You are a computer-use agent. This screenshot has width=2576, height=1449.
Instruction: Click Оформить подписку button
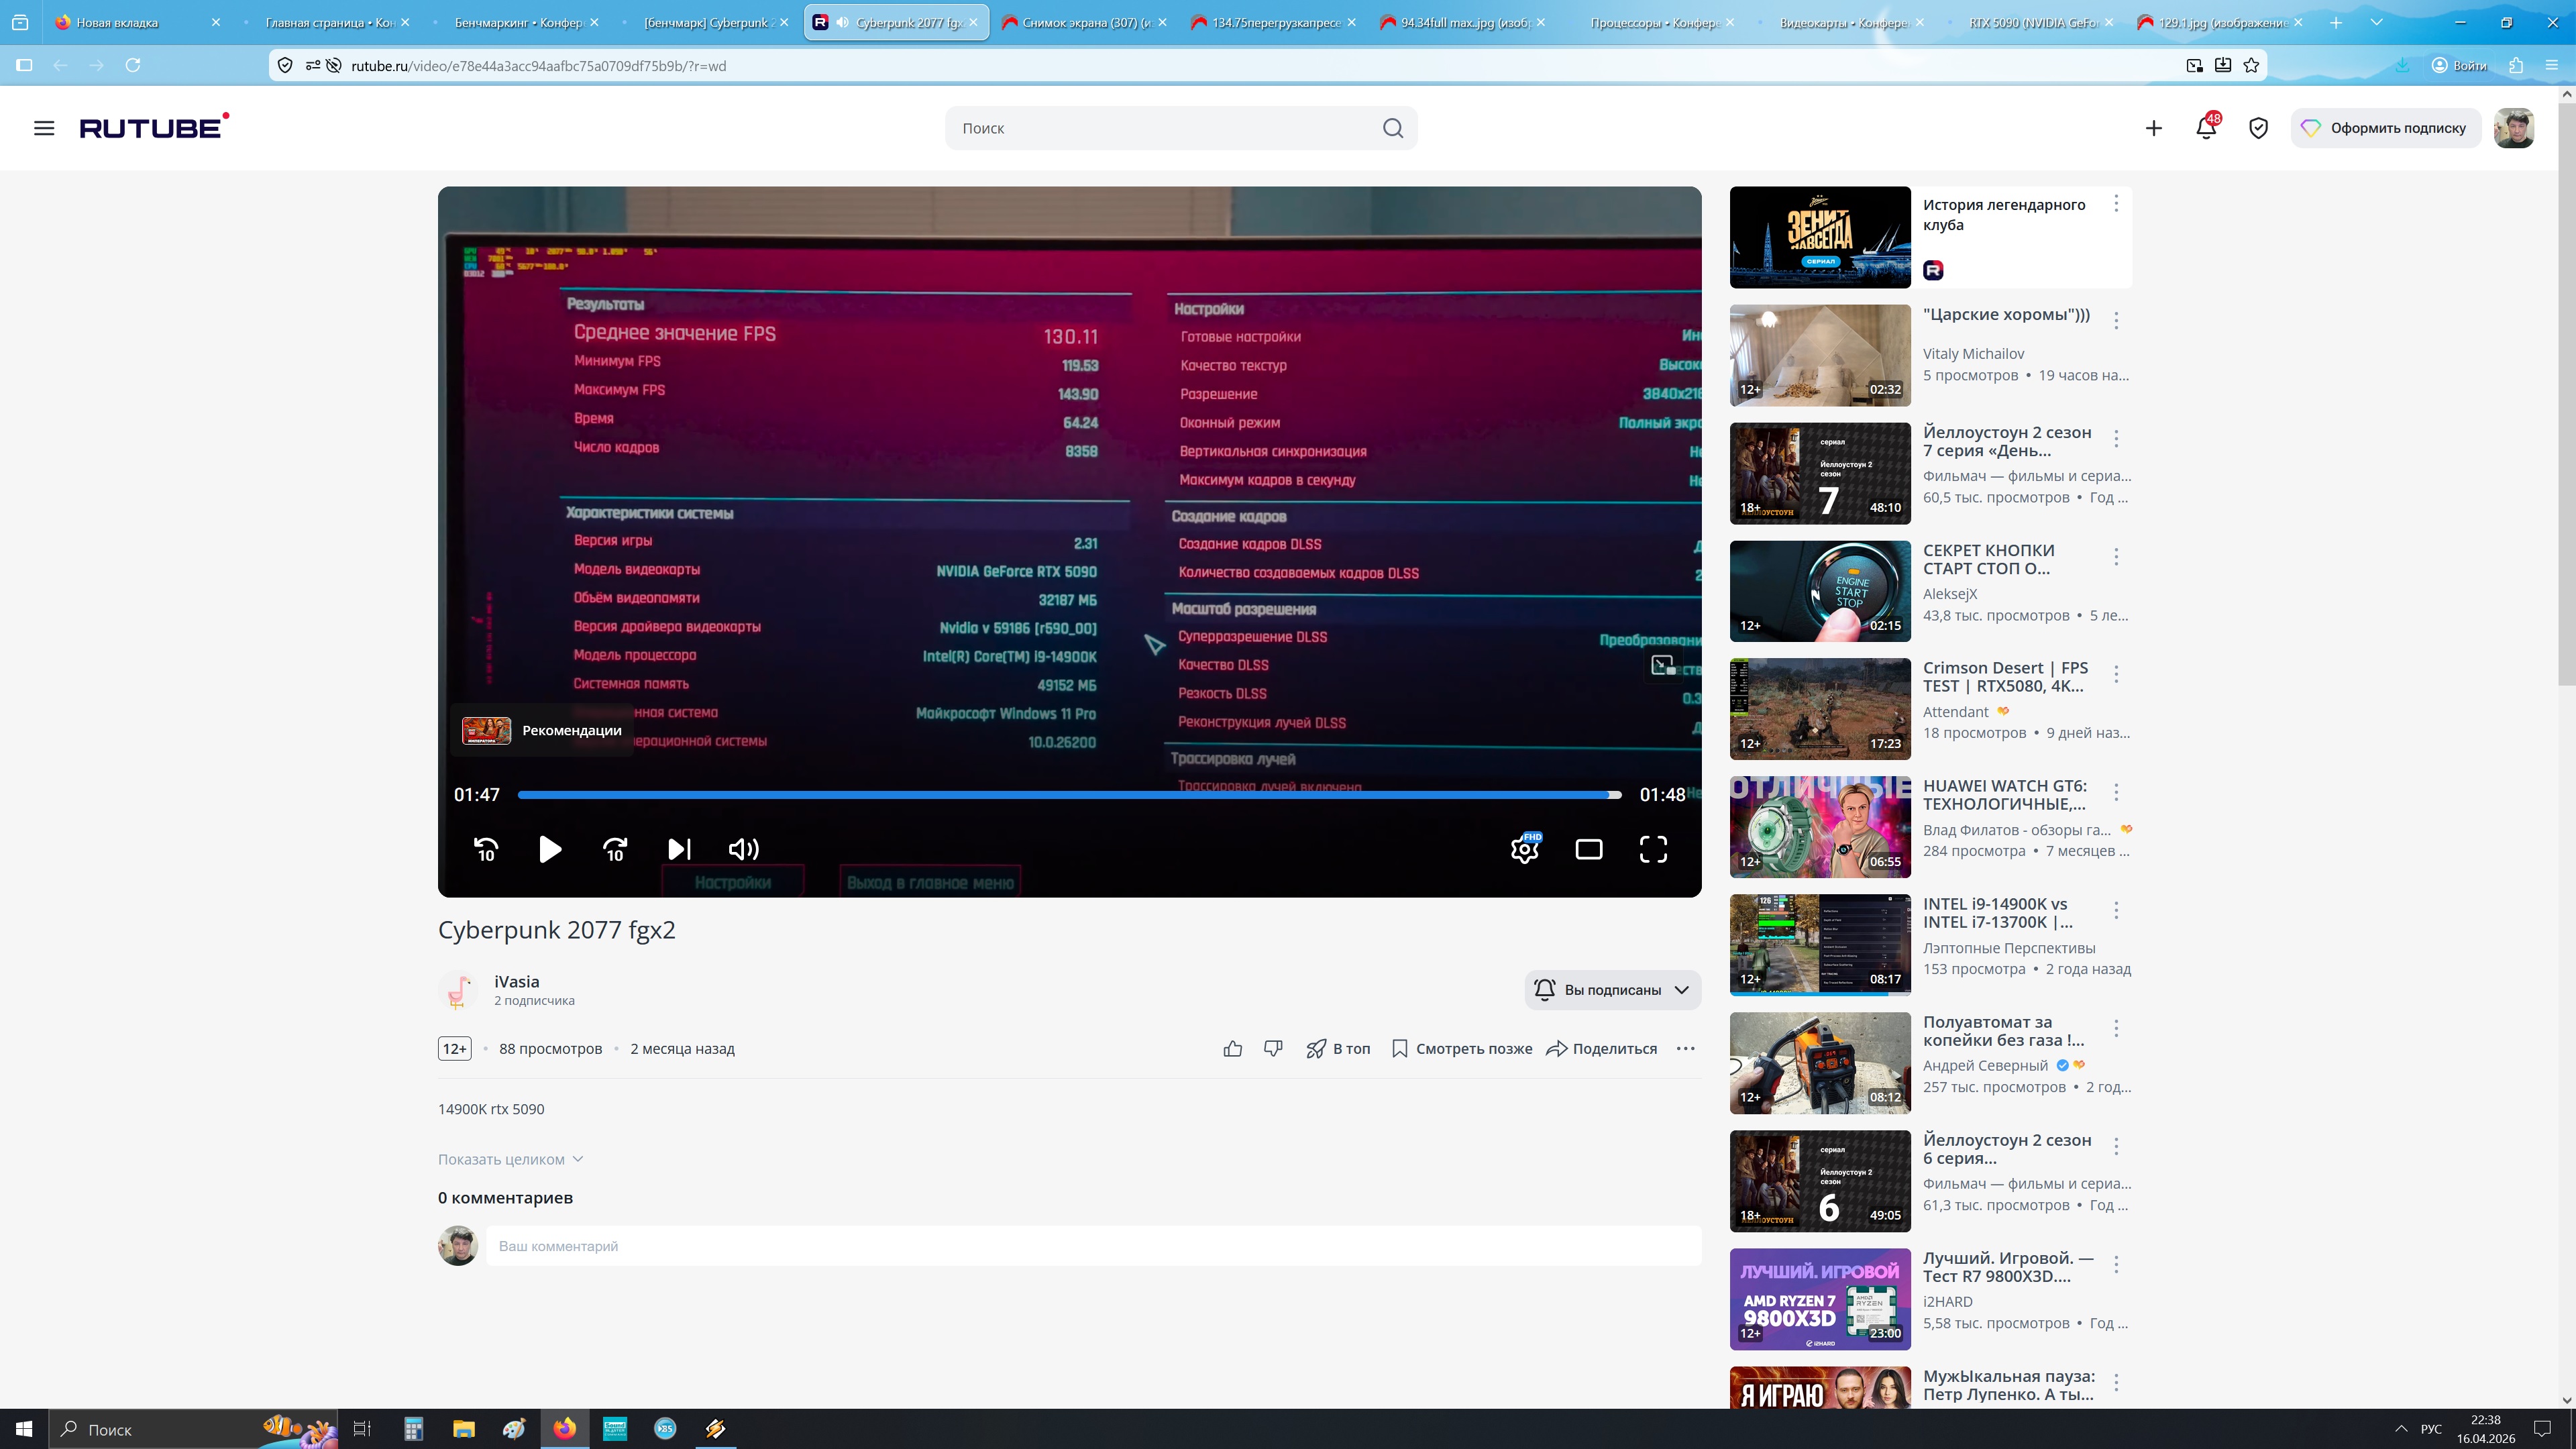click(2386, 128)
